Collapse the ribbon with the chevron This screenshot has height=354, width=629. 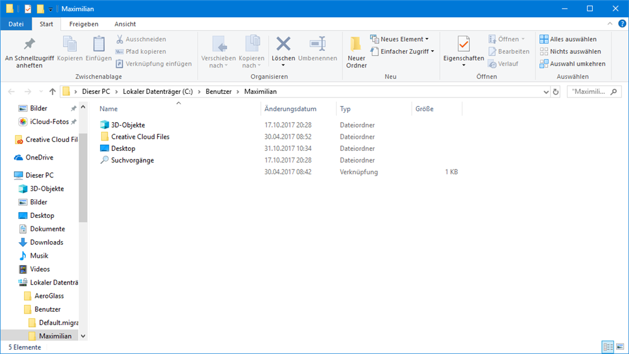coord(610,24)
